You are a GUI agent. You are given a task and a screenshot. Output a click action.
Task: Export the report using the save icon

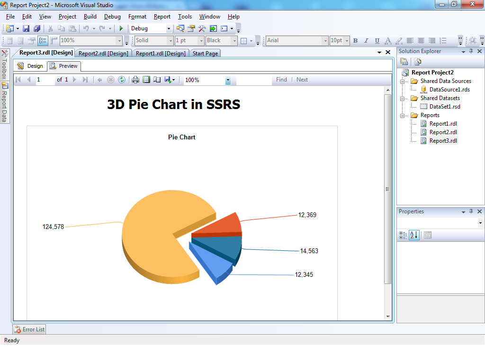[x=167, y=79]
